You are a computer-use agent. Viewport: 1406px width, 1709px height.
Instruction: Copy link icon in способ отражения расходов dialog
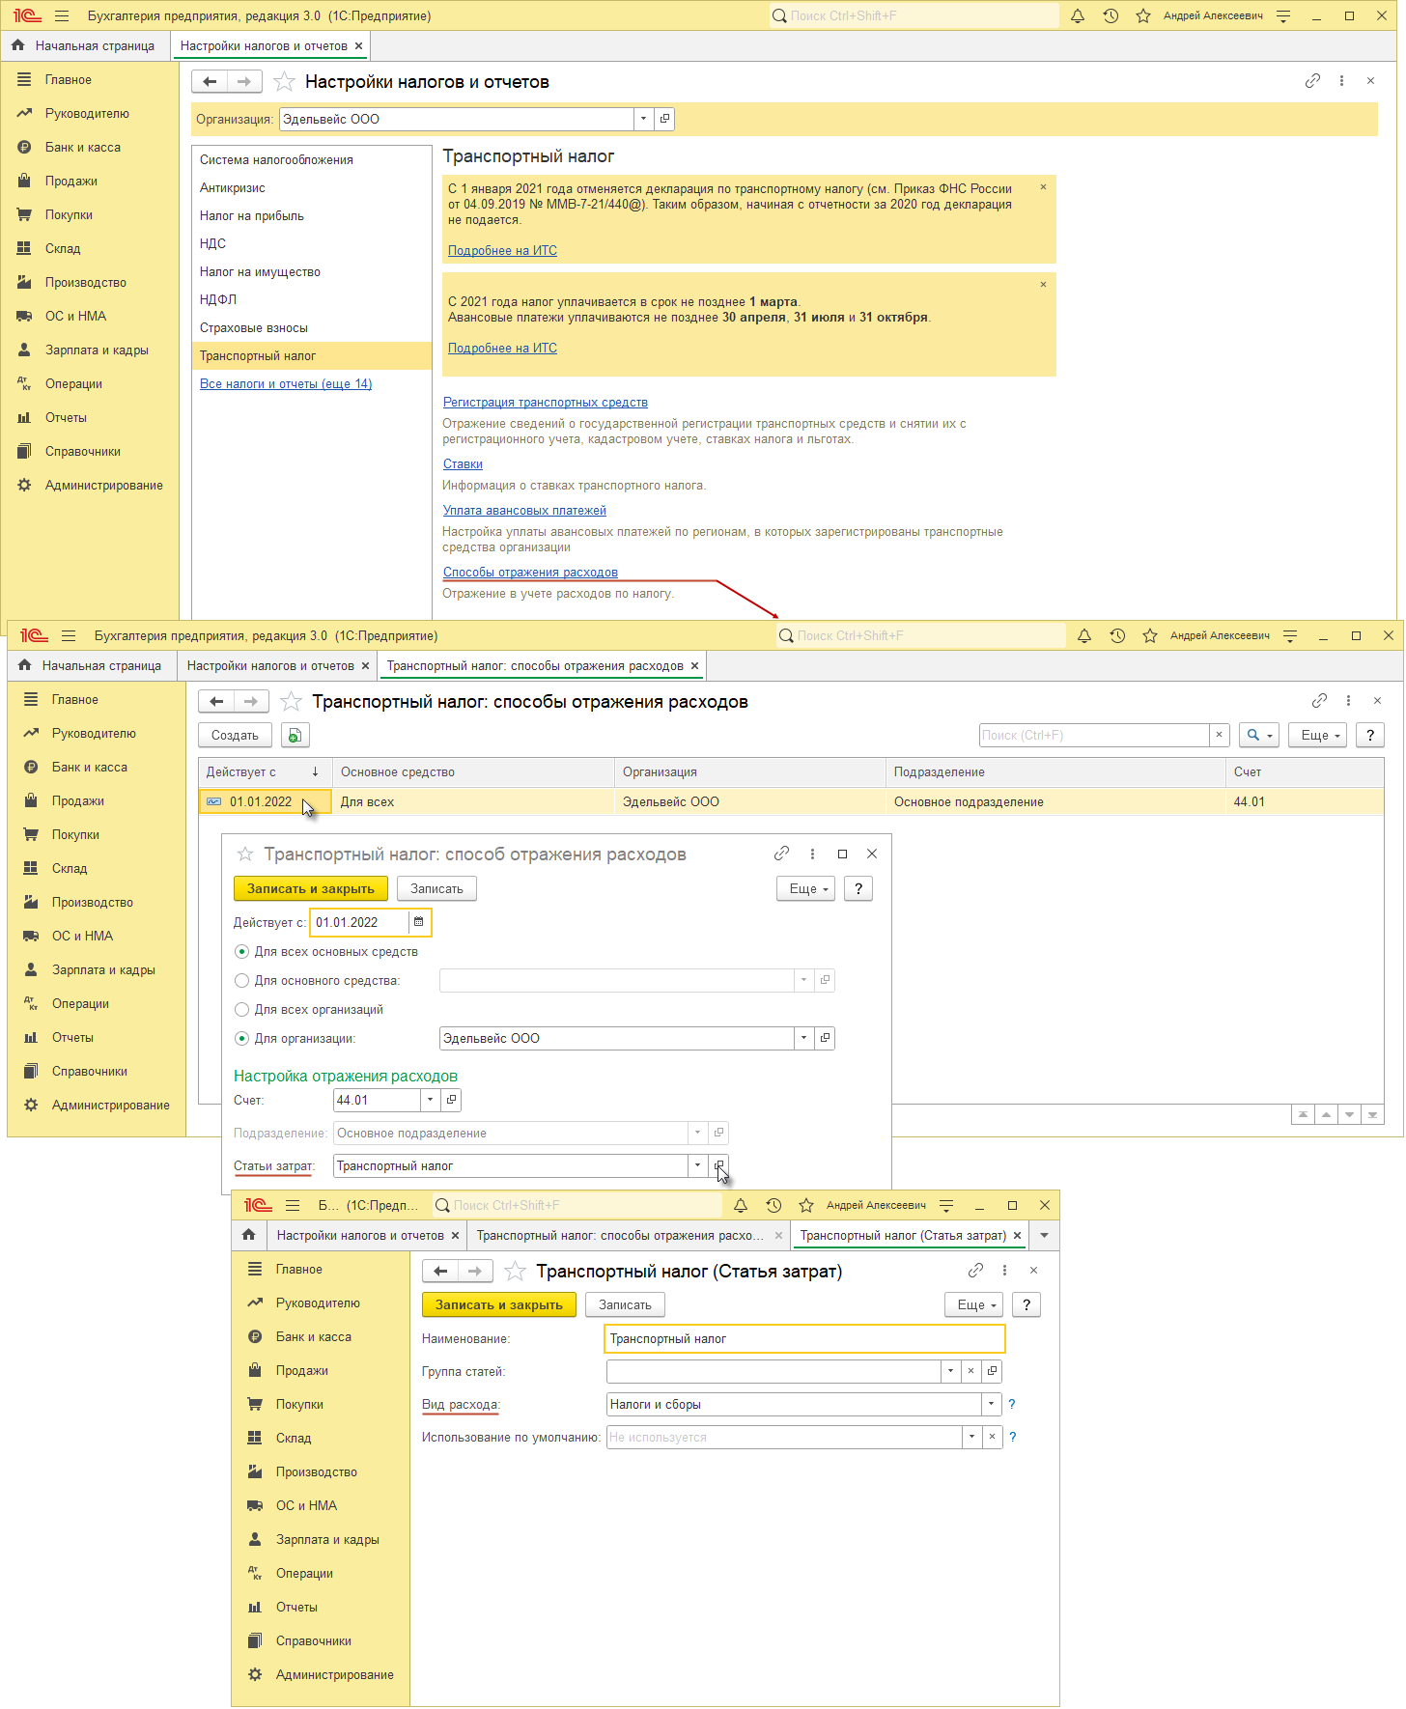click(781, 854)
